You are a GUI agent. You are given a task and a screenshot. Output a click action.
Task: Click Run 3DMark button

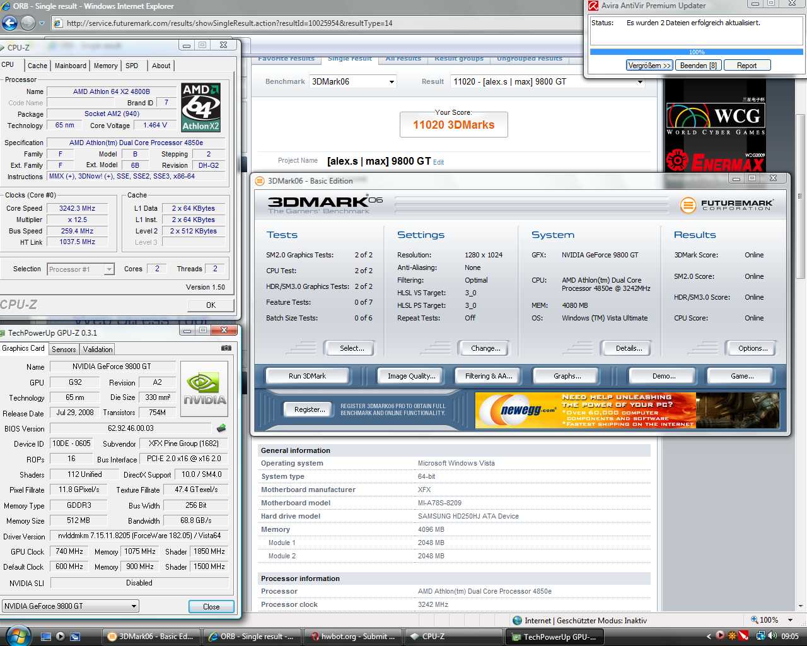pos(307,376)
